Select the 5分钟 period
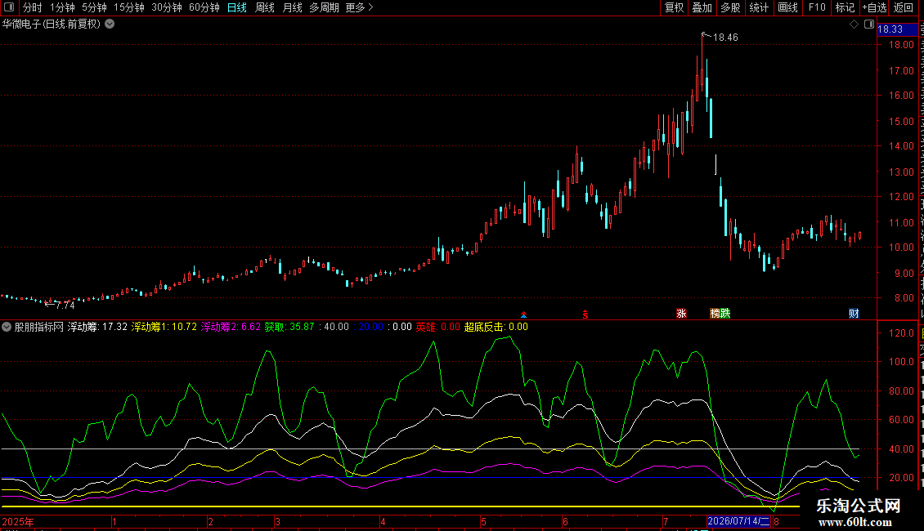 pos(94,7)
